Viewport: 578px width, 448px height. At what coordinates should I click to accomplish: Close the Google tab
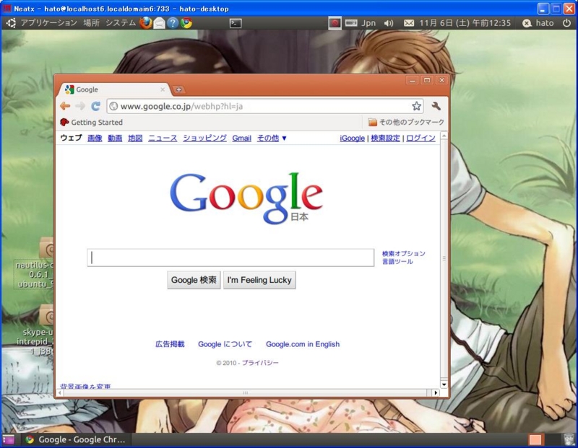[x=163, y=89]
